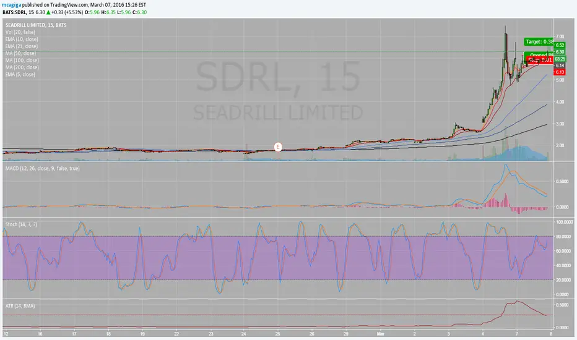Image resolution: width=577 pixels, height=340 pixels.
Task: Click the SEADRILL LIMITED, 15, BATS legend title
Action: (x=36, y=25)
